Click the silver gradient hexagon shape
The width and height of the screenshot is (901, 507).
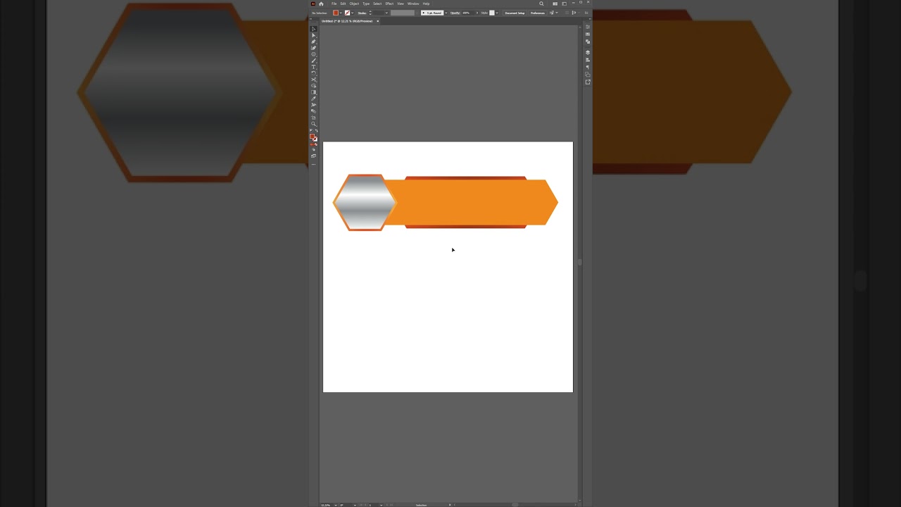(364, 202)
